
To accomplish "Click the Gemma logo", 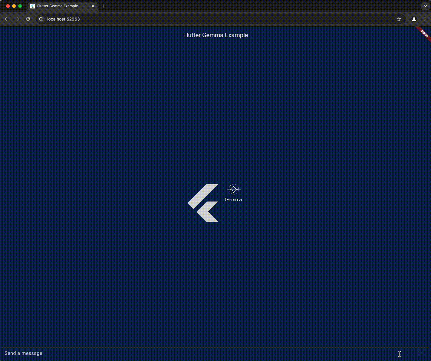I will click(x=233, y=192).
